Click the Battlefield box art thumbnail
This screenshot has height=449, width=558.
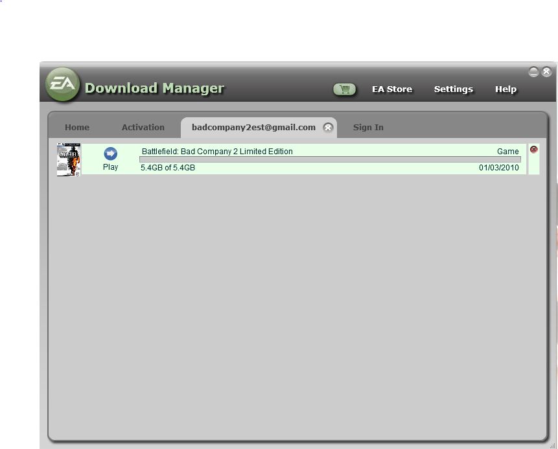coord(69,159)
